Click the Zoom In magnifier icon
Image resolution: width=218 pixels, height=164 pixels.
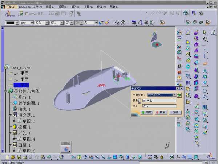97,157
